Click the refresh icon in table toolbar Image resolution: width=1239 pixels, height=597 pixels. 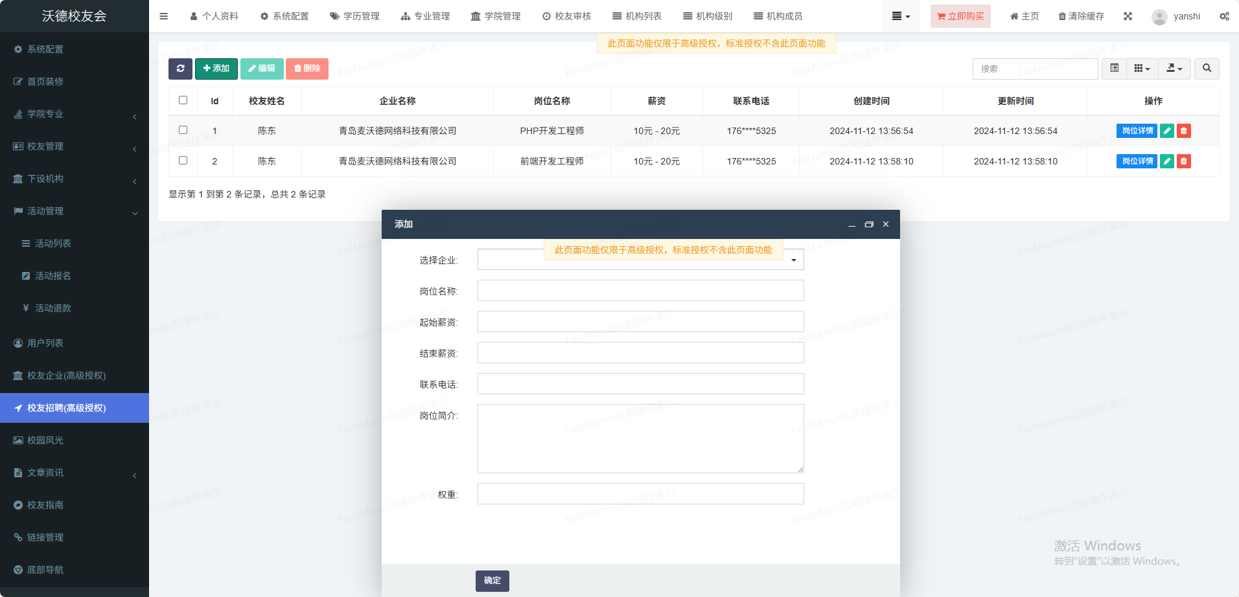pos(180,69)
